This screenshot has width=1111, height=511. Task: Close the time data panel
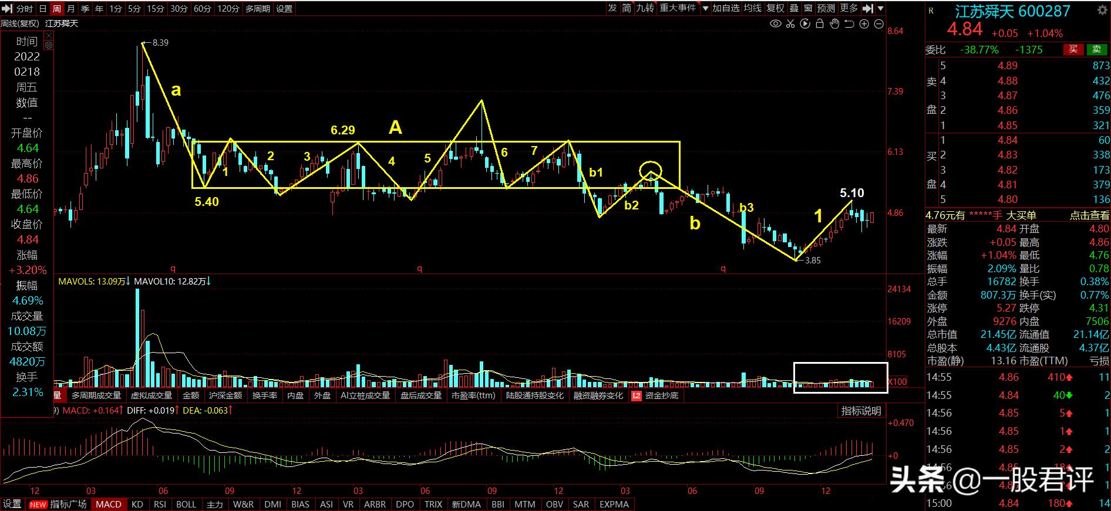(49, 36)
